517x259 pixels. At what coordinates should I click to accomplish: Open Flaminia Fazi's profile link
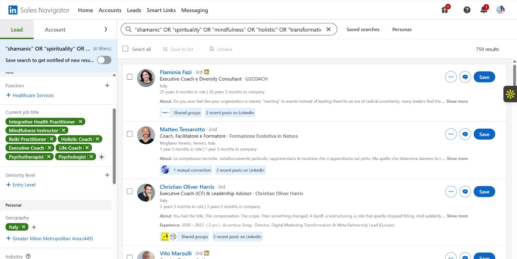tap(175, 72)
